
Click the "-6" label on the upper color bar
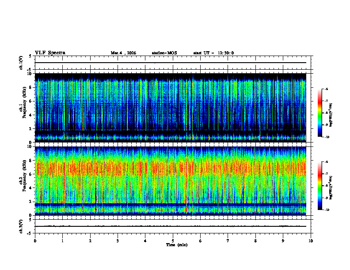point(326,89)
